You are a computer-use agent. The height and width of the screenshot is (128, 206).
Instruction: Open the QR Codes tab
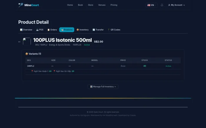click(x=114, y=30)
